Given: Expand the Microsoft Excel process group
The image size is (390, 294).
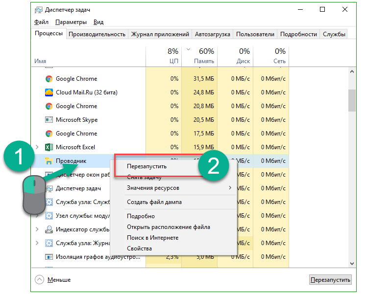Looking at the screenshot, I should (x=37, y=147).
